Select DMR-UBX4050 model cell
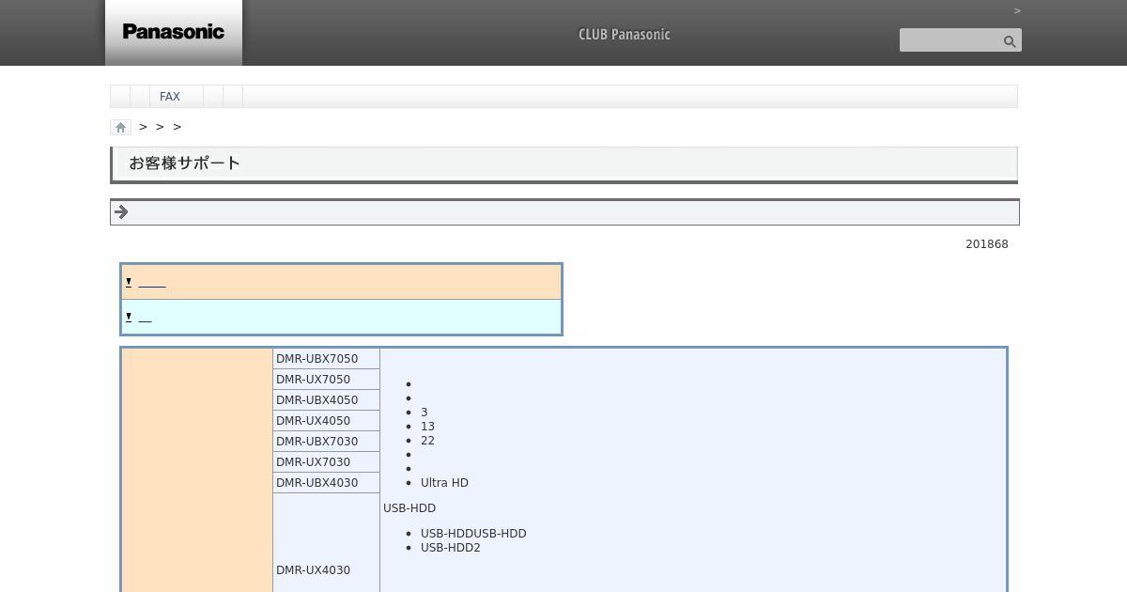 pos(326,399)
